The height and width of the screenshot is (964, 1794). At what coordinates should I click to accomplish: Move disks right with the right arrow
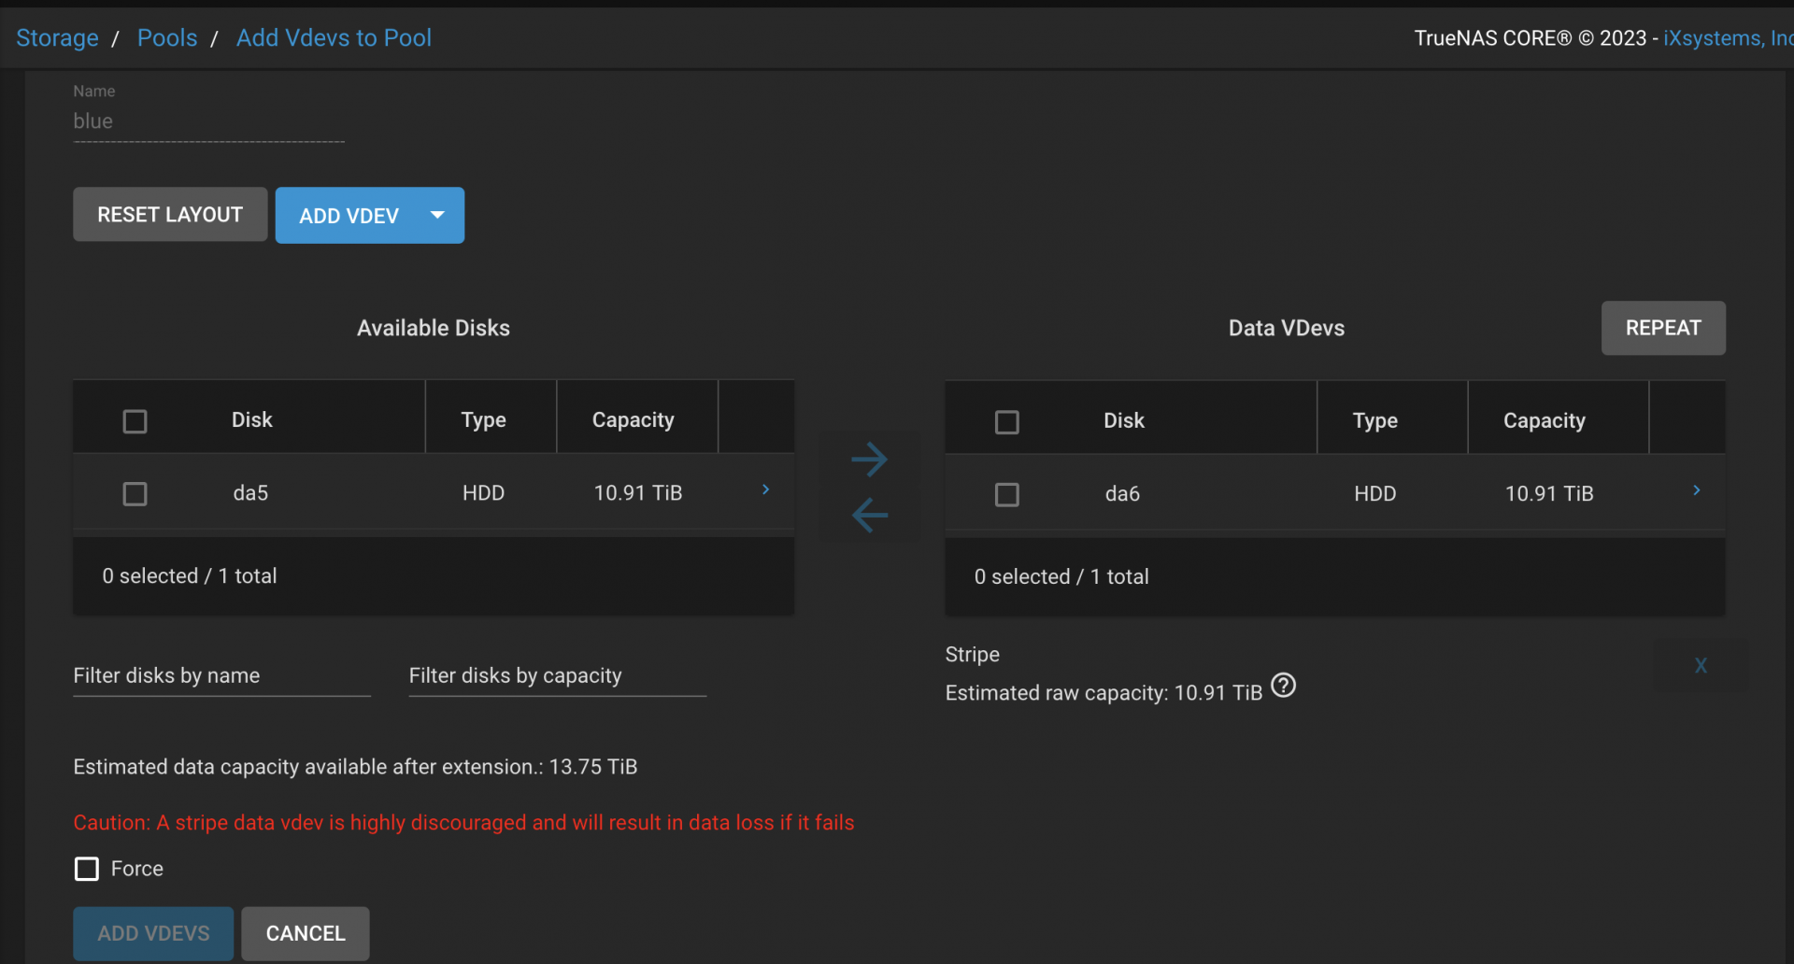click(x=870, y=459)
